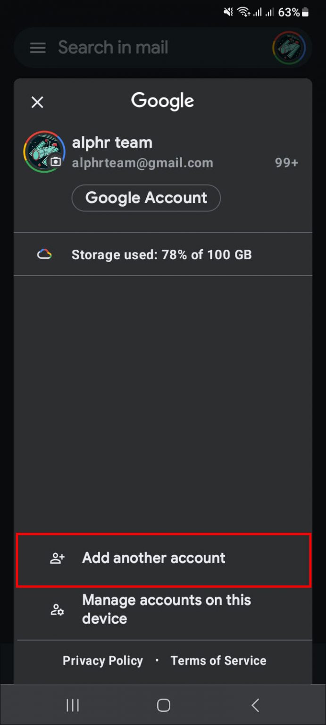326x725 pixels.
Task: Open Storage used 78% of 100 GB
Action: 161,255
